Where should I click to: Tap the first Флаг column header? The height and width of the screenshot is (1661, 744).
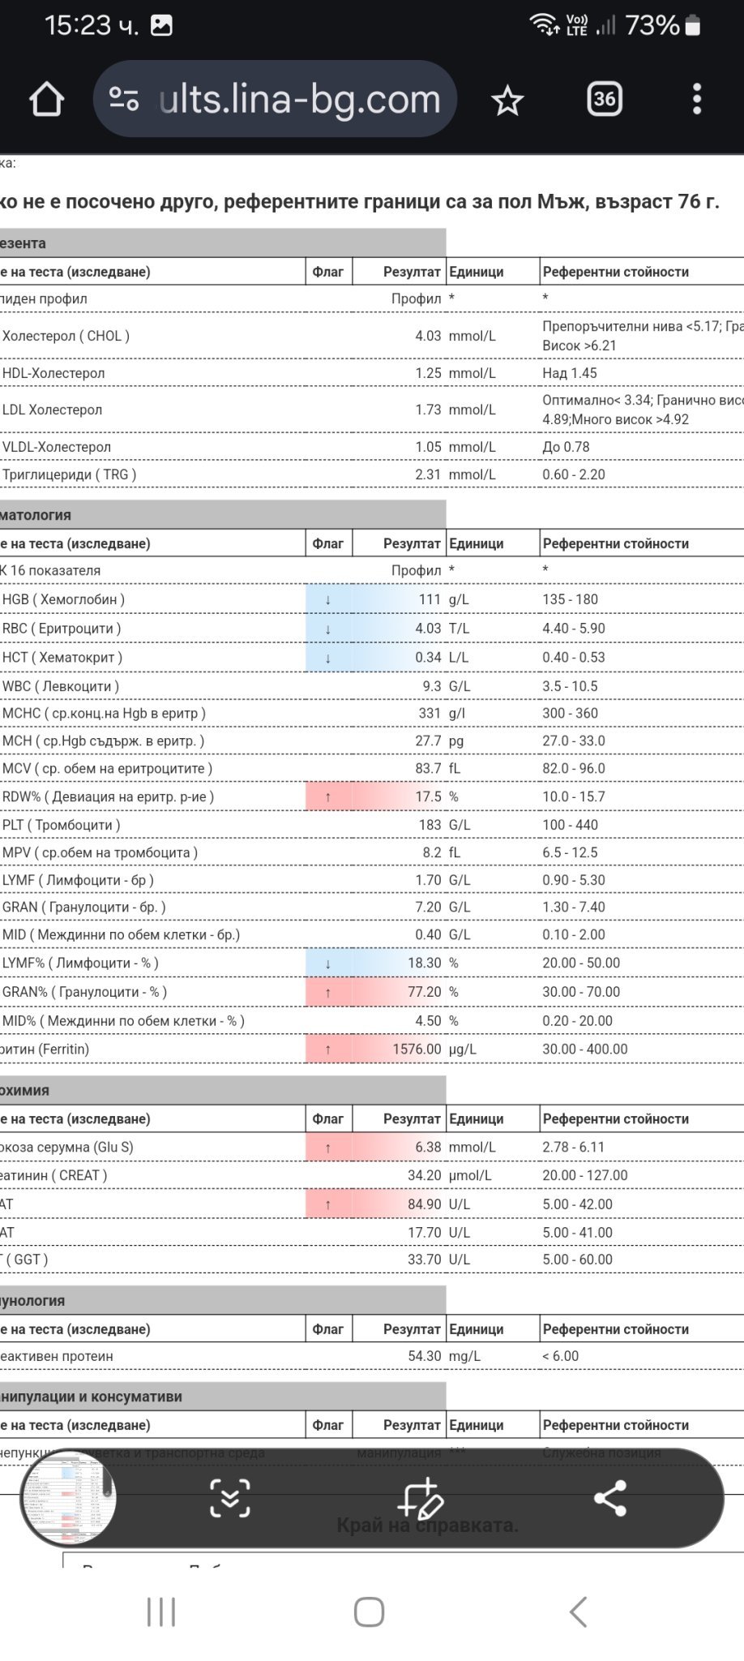click(327, 272)
